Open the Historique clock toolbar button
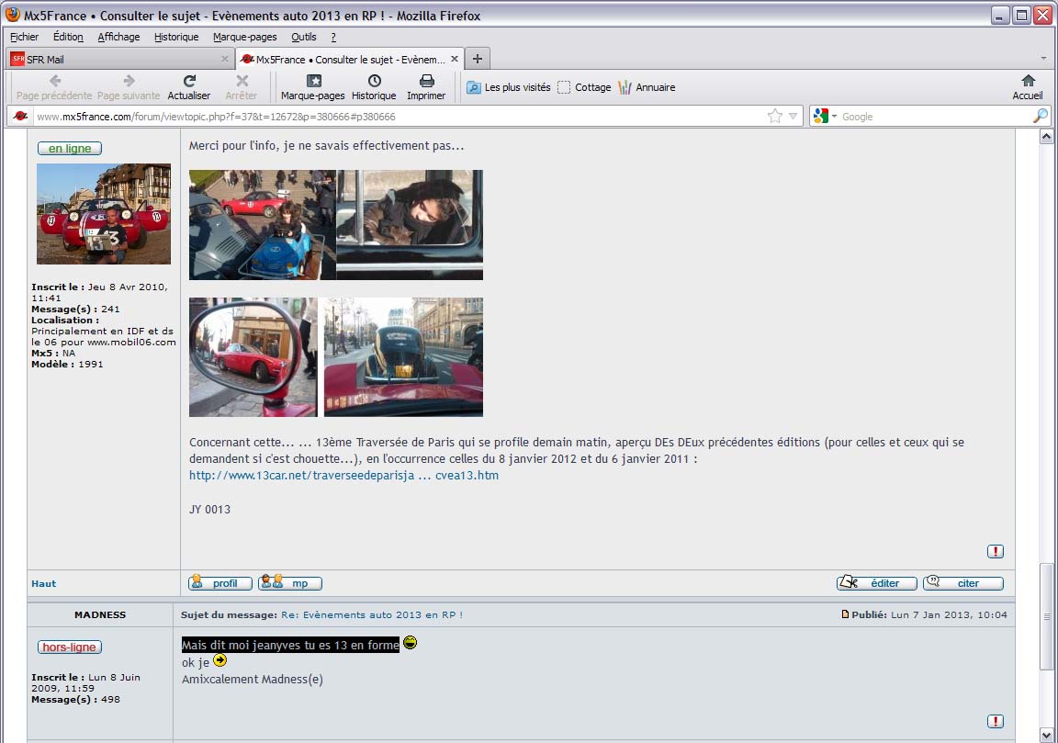Image resolution: width=1058 pixels, height=743 pixels. [x=374, y=88]
